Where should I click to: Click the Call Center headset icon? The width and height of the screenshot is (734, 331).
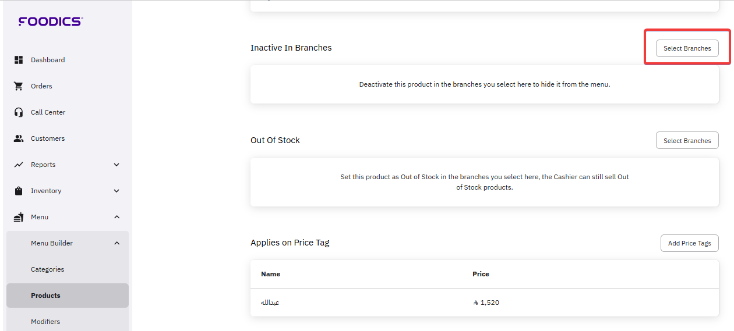click(x=19, y=112)
